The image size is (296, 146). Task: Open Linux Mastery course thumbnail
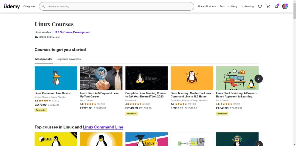192,78
